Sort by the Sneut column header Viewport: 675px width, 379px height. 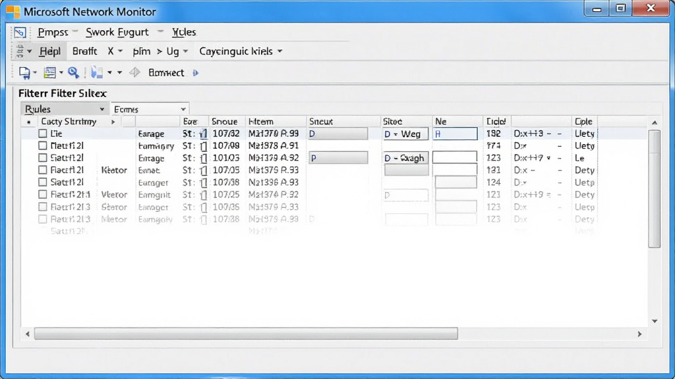pyautogui.click(x=343, y=122)
